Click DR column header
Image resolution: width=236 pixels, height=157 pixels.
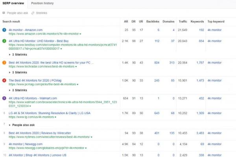coord(133,22)
